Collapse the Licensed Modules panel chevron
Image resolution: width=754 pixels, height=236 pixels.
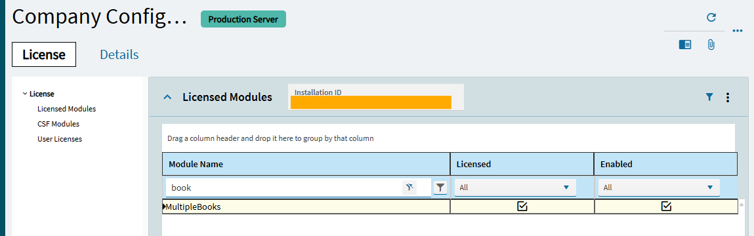tap(167, 97)
